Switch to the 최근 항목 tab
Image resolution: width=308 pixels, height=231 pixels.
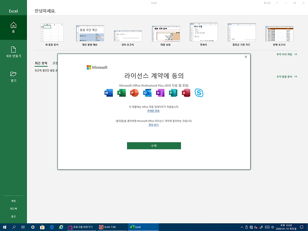tap(41, 63)
